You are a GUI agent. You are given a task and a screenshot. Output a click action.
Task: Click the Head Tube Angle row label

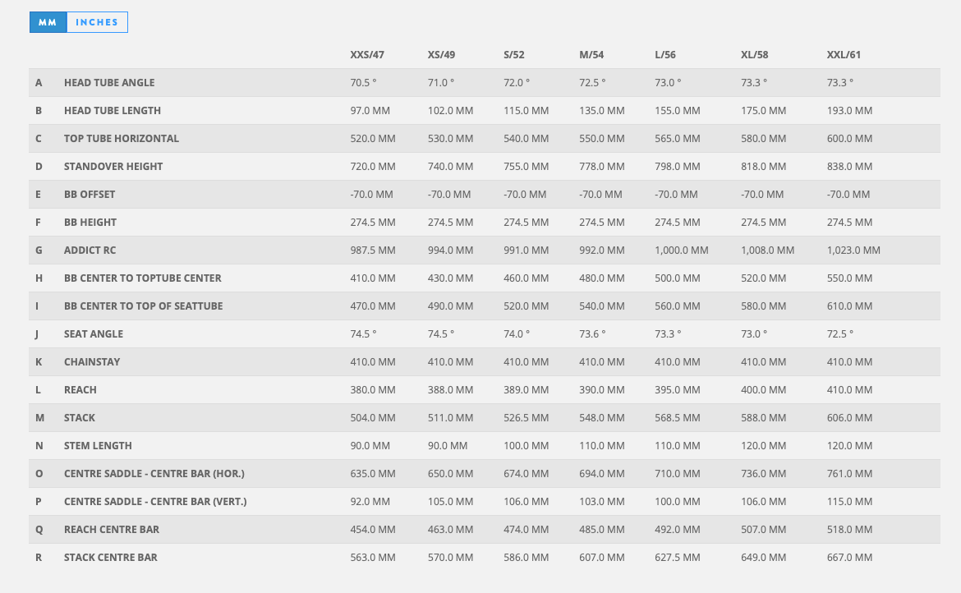click(109, 83)
